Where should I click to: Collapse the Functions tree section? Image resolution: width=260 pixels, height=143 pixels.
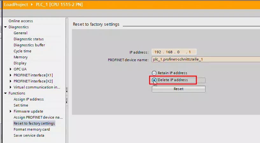5,93
